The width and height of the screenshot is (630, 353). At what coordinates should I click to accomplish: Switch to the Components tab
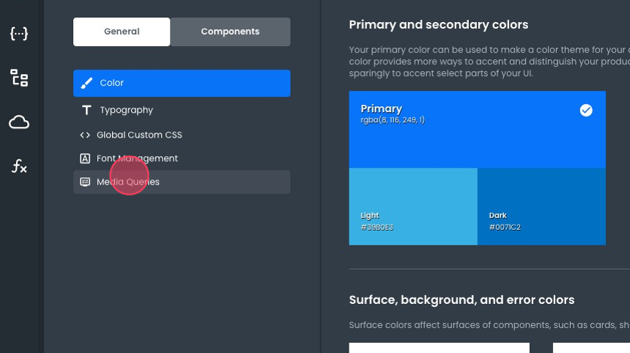click(x=230, y=31)
